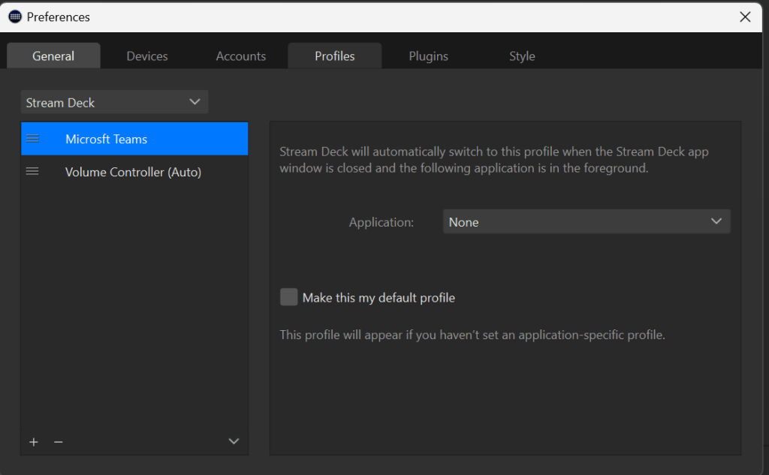Expand the Application dropdown showing None
This screenshot has height=475, width=769.
tap(586, 222)
